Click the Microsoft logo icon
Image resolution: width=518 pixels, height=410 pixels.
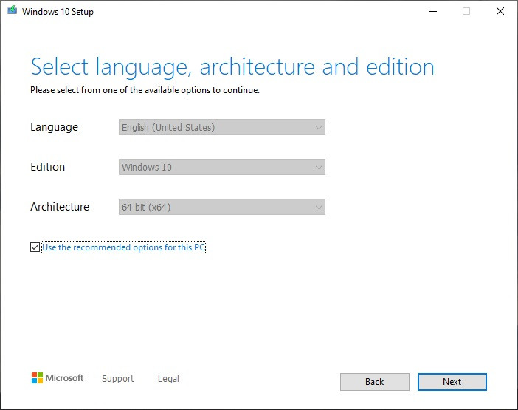pos(38,378)
